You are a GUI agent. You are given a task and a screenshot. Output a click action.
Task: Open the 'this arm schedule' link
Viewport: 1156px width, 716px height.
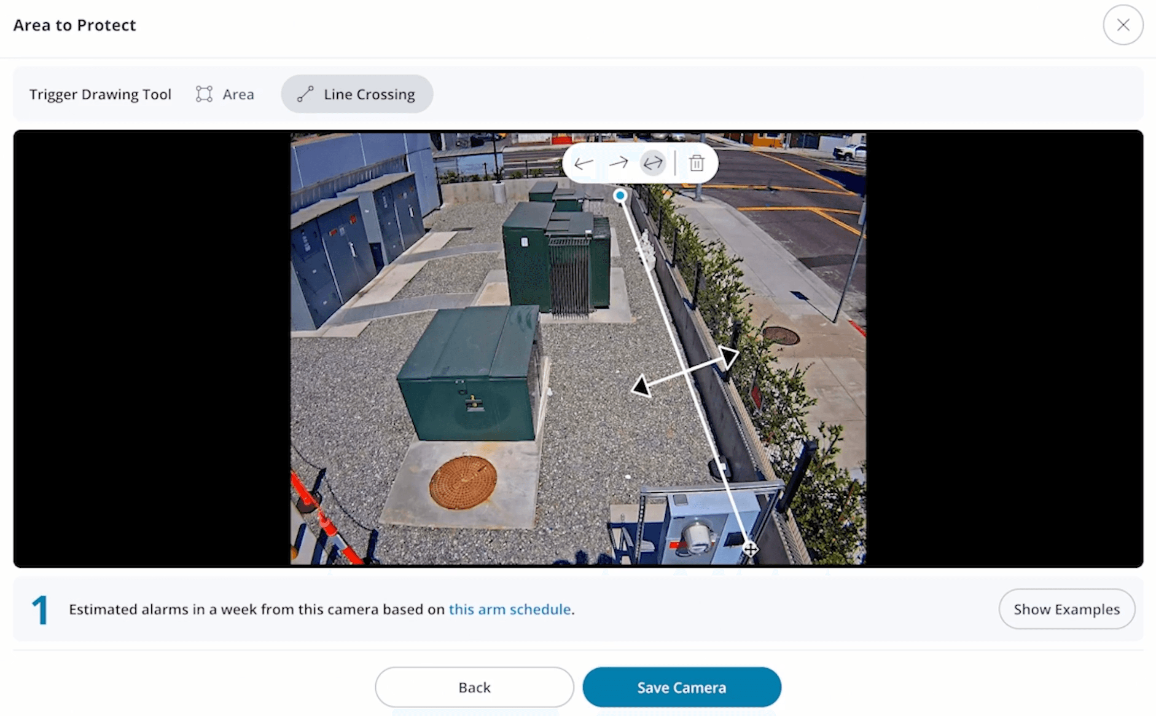pos(510,609)
